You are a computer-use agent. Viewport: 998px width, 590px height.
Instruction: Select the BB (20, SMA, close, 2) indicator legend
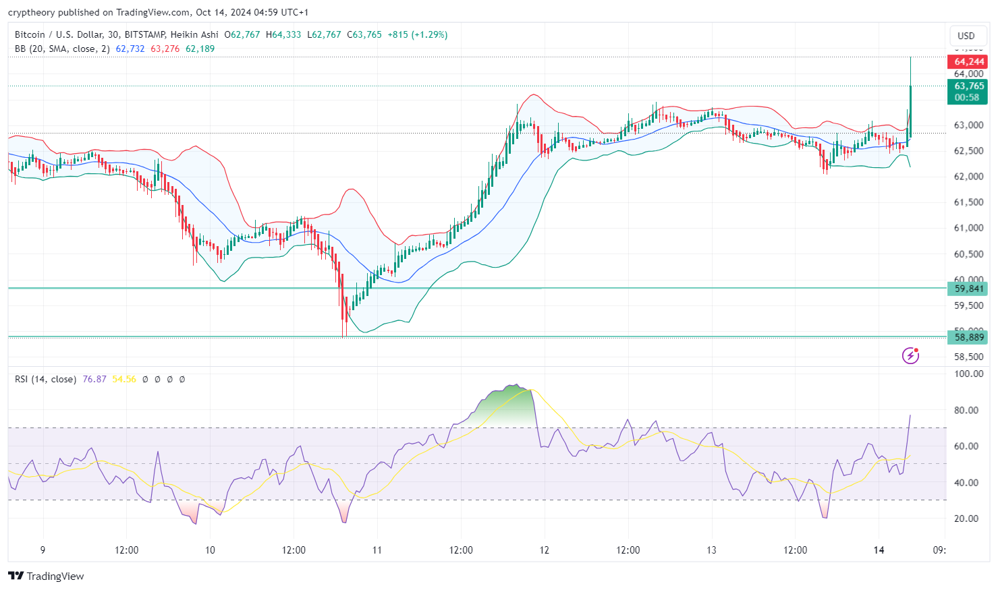point(62,49)
